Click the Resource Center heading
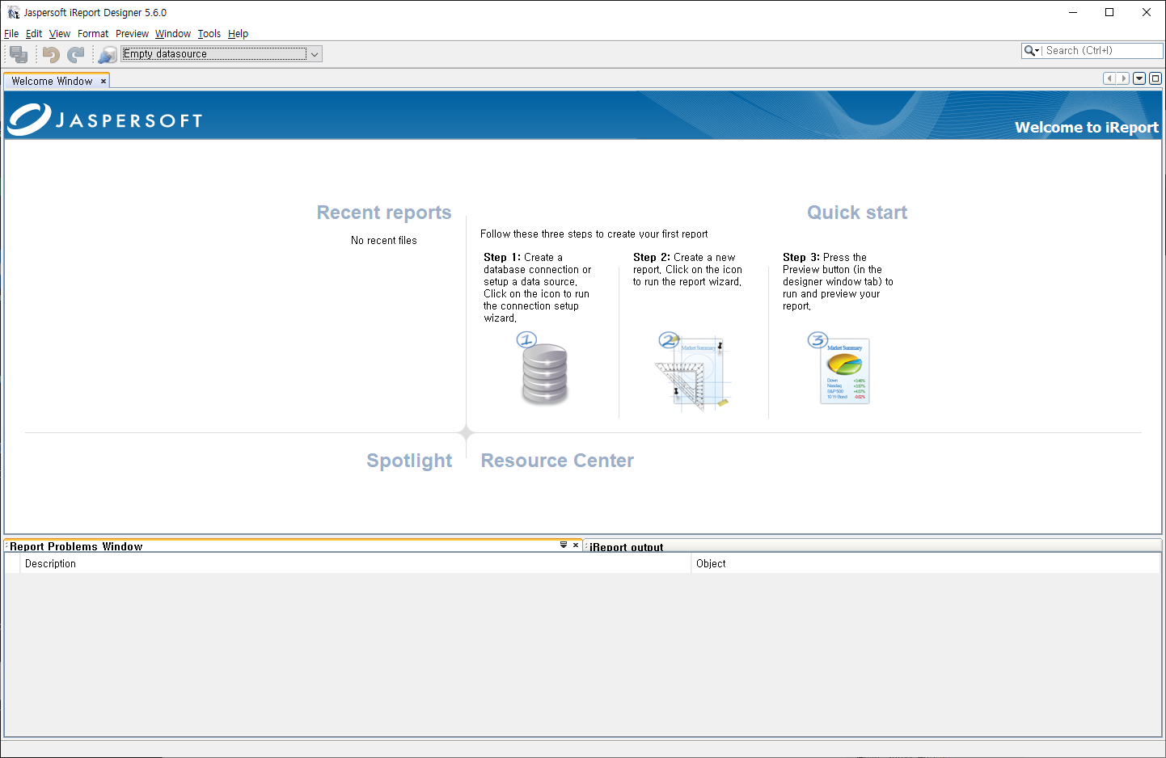Viewport: 1166px width, 758px height. click(x=557, y=461)
